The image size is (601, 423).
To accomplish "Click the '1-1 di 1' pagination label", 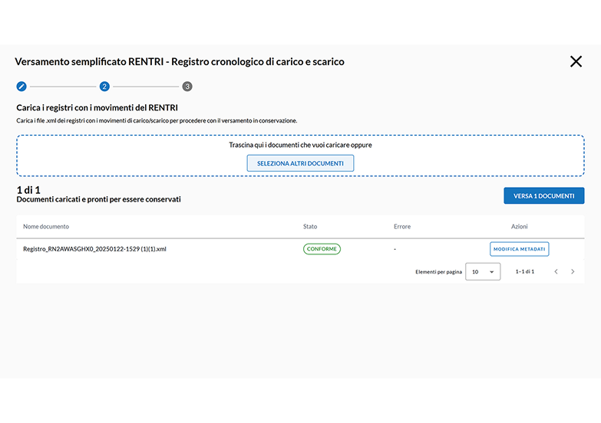I will [525, 271].
